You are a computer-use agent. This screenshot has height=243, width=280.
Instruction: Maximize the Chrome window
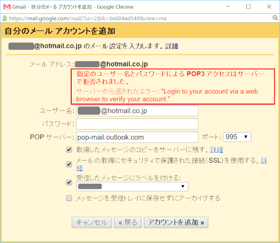[x=248, y=7]
